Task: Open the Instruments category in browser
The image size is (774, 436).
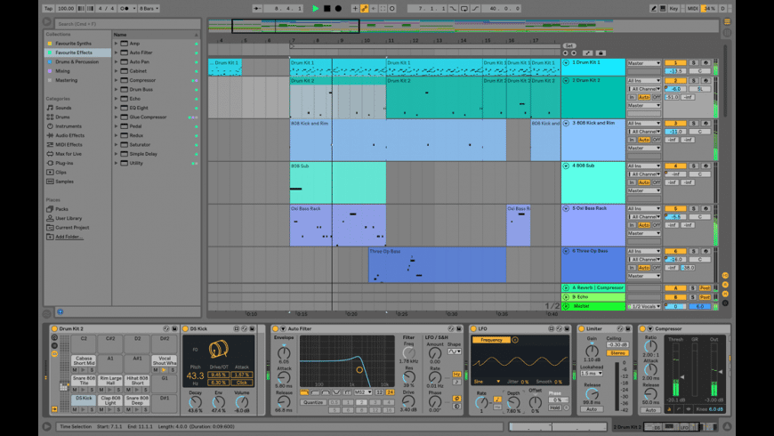Action: pos(68,126)
